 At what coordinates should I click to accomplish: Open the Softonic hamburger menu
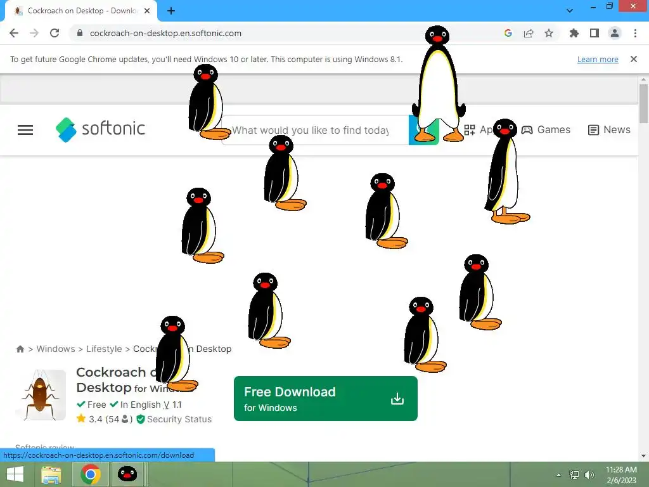point(25,130)
